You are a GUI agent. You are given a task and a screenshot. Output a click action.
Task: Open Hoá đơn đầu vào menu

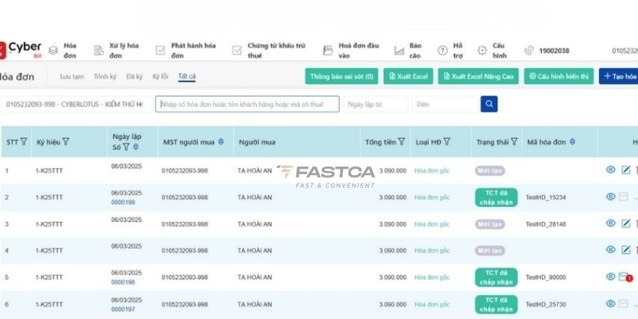coord(351,50)
